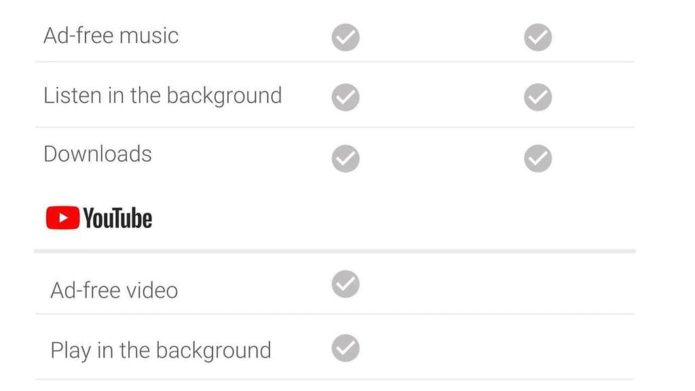Tap left checkmark in the Downloads row

(345, 159)
